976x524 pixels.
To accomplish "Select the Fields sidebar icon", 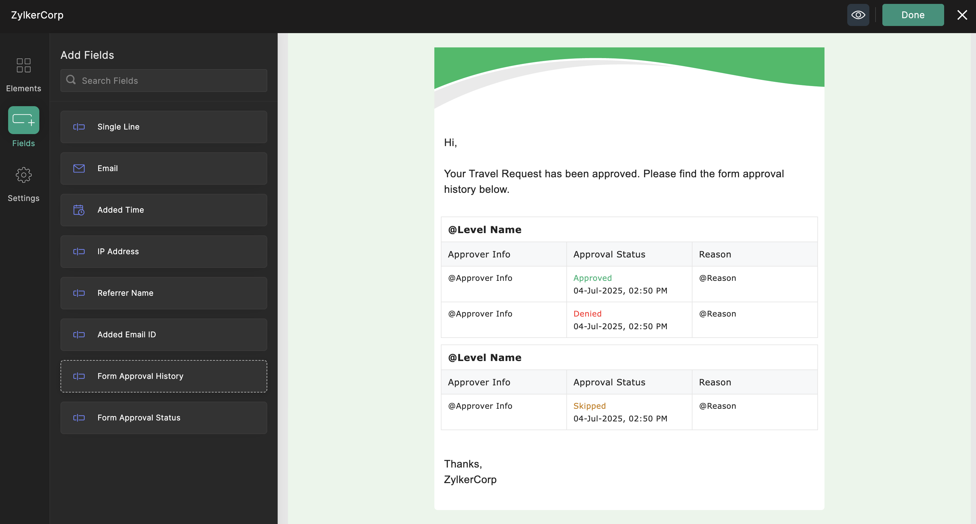I will [x=23, y=120].
